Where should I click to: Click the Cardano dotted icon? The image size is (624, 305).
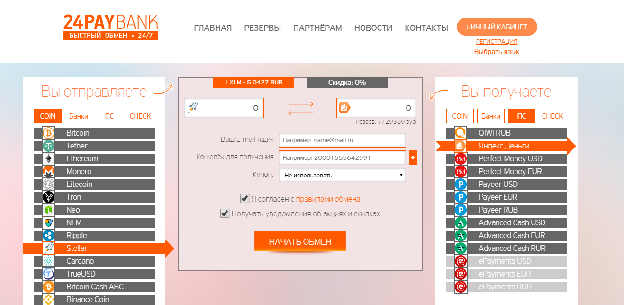click(48, 261)
